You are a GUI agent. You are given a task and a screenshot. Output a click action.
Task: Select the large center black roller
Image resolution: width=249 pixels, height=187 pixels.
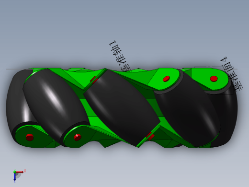click(122, 107)
